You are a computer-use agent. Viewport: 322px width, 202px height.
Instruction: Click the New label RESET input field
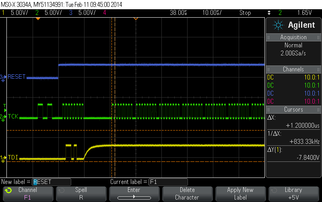52,182
